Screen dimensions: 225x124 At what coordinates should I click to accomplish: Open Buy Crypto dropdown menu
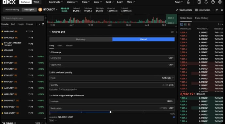point(56,2)
